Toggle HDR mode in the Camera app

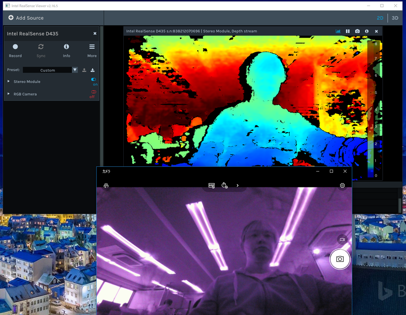[x=211, y=185]
